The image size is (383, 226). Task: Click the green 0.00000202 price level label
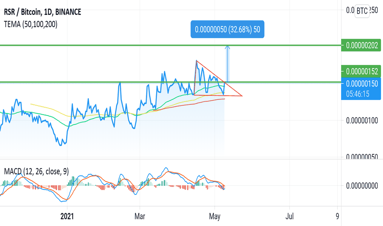click(x=361, y=45)
